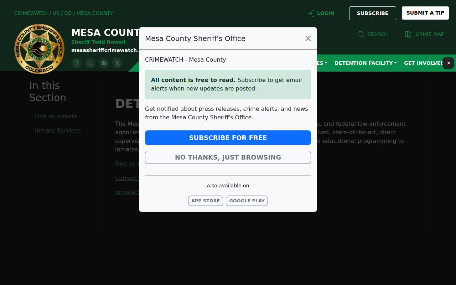Open the Crime Map icon

click(409, 34)
